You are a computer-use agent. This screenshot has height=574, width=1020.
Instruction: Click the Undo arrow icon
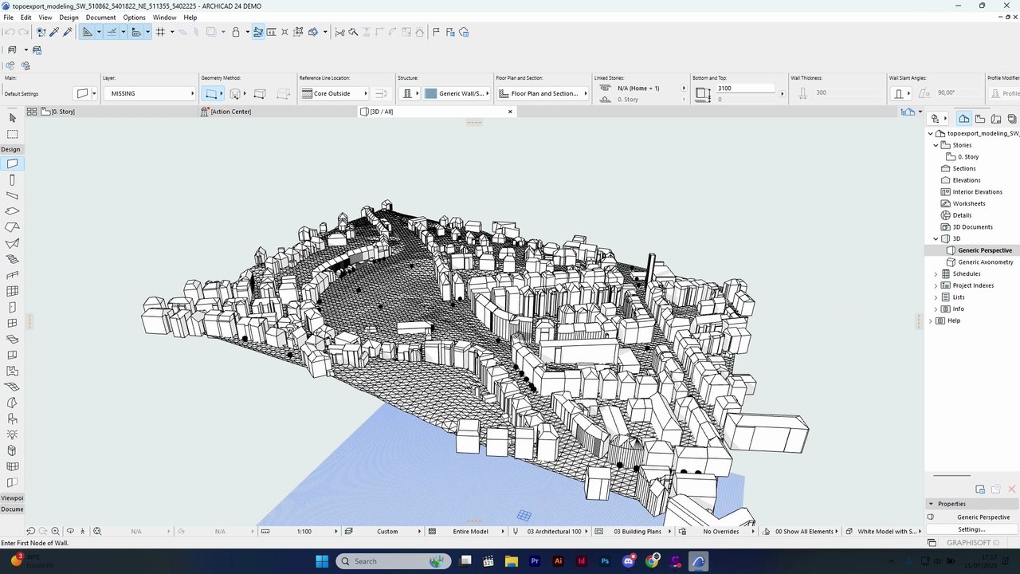(x=9, y=32)
